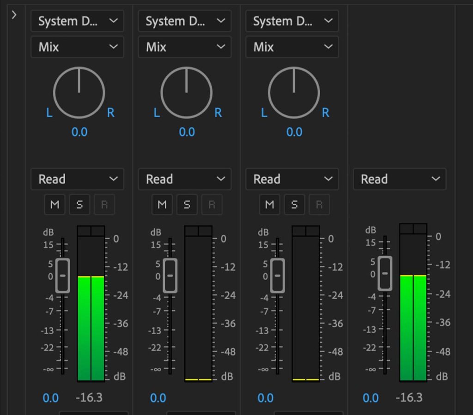Mute the second track with M button
The height and width of the screenshot is (415, 473).
162,205
